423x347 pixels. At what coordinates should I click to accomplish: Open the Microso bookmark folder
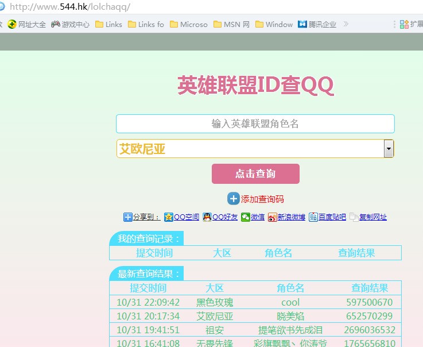pyautogui.click(x=189, y=24)
